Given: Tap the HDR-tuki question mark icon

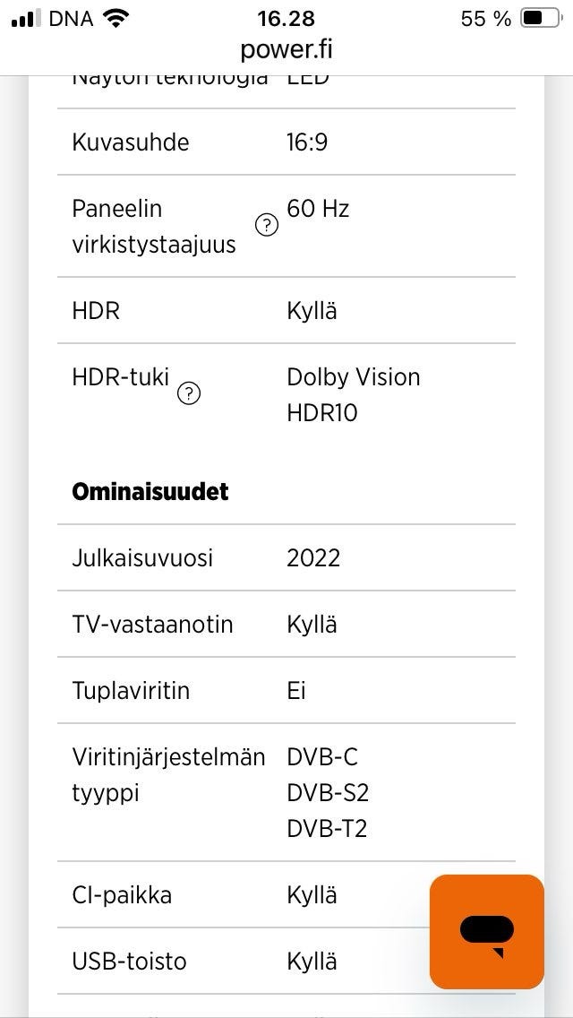Looking at the screenshot, I should (x=188, y=393).
